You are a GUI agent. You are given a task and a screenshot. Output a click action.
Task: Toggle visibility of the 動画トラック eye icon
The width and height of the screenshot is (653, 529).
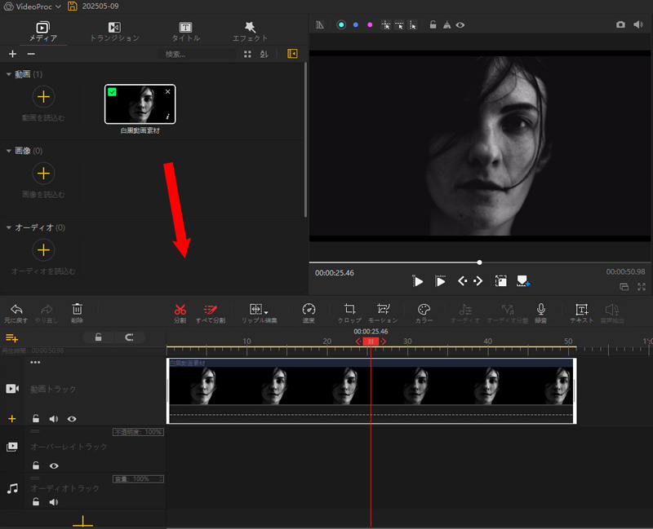pos(72,419)
